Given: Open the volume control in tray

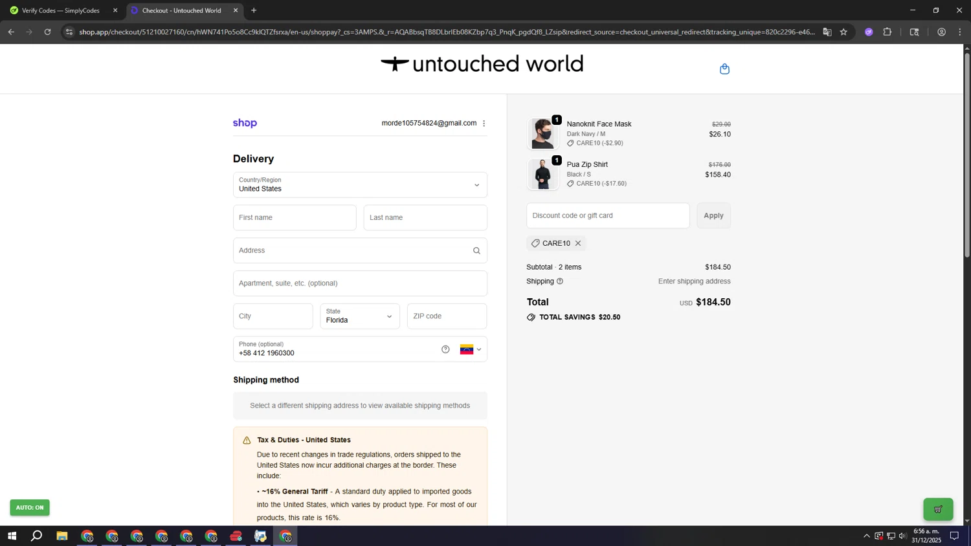Looking at the screenshot, I should click(x=902, y=536).
